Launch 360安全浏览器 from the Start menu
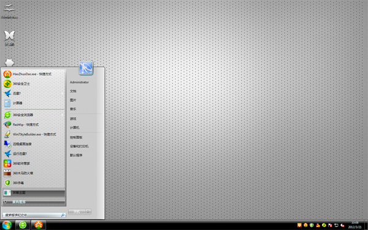Image resolution: width=368 pixels, height=230 pixels. 34,115
